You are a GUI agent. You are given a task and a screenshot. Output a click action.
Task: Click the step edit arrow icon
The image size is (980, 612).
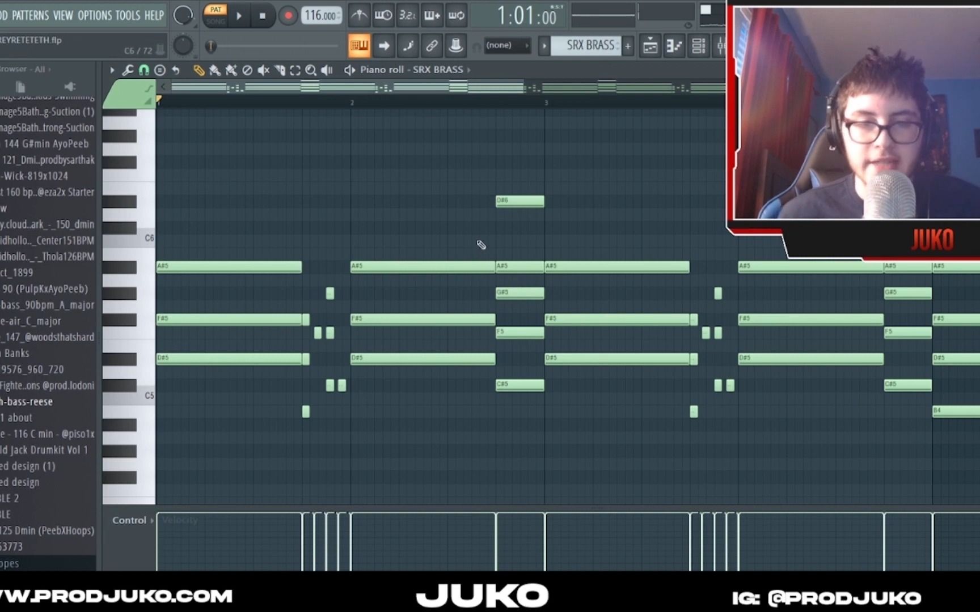[x=384, y=45]
